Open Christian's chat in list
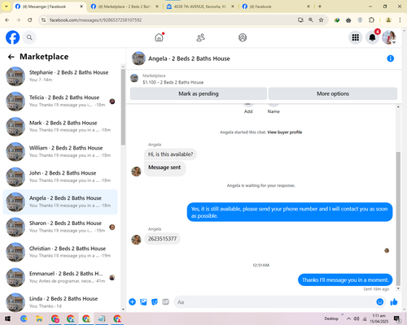Viewport: 407px width, 325px height. pyautogui.click(x=60, y=252)
